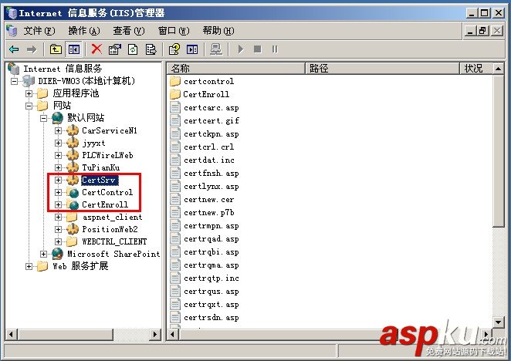Select file certnew.cer

tap(208, 199)
